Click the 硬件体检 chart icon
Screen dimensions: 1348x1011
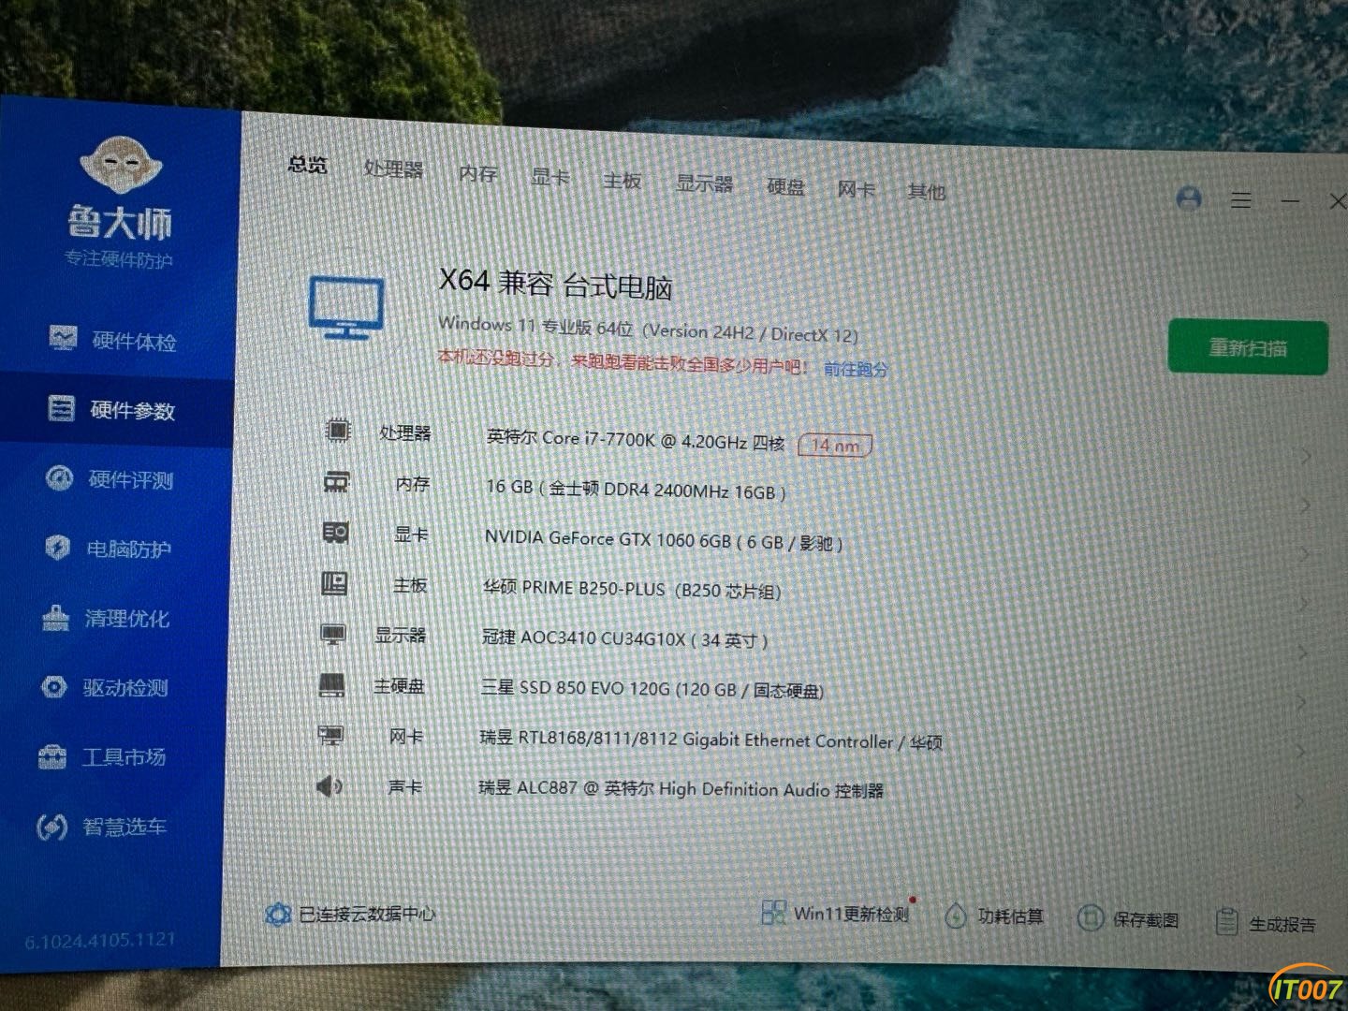coord(63,338)
